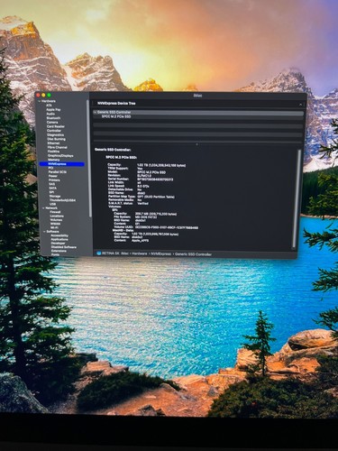Select the highlighted NVMExpress sidebar item

click(x=61, y=164)
